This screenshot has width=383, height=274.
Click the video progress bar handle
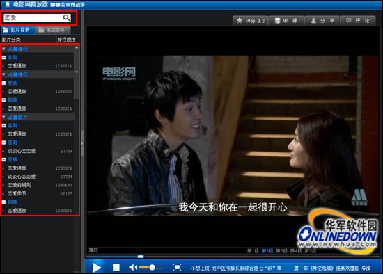(141, 257)
